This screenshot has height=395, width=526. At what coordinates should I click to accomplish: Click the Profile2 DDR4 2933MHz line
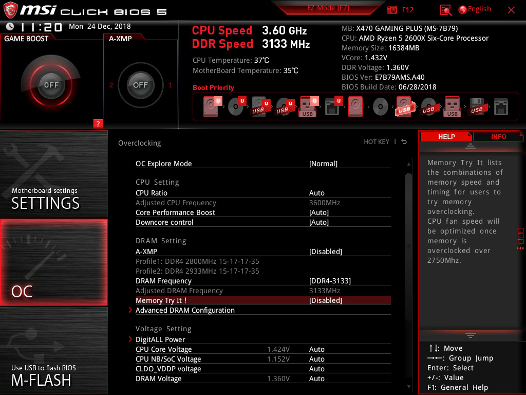197,271
